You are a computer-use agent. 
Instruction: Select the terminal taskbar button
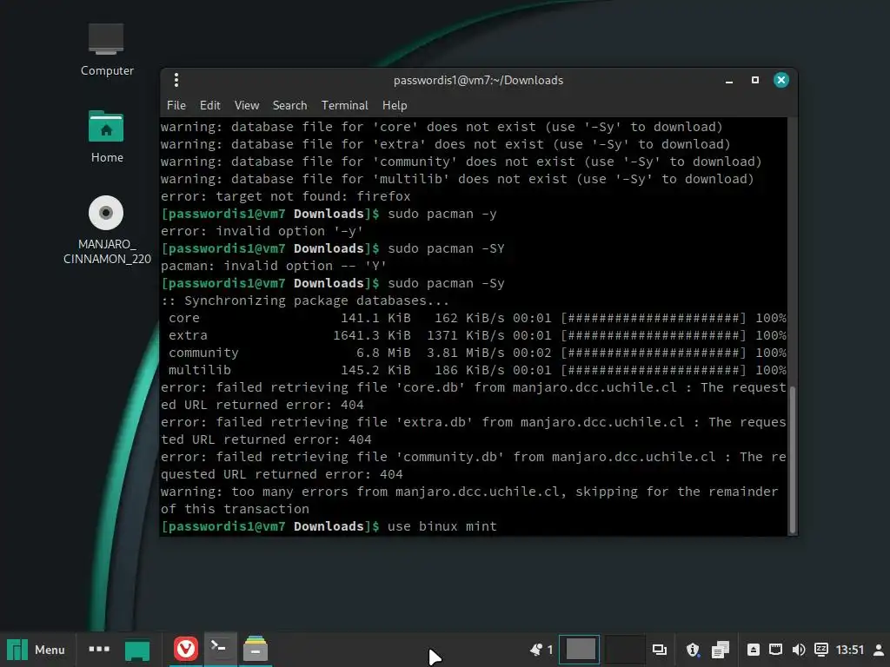(220, 648)
